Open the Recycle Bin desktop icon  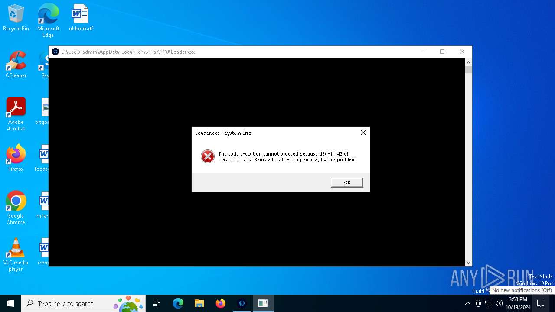(16, 18)
